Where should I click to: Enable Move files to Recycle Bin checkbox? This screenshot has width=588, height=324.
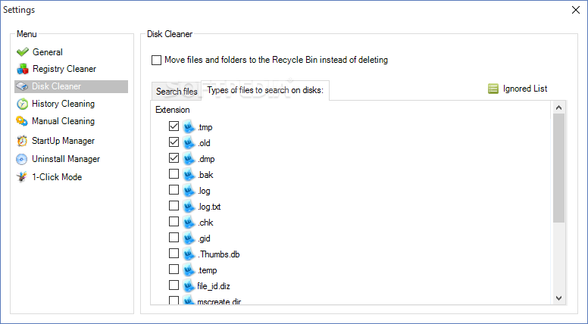(156, 60)
